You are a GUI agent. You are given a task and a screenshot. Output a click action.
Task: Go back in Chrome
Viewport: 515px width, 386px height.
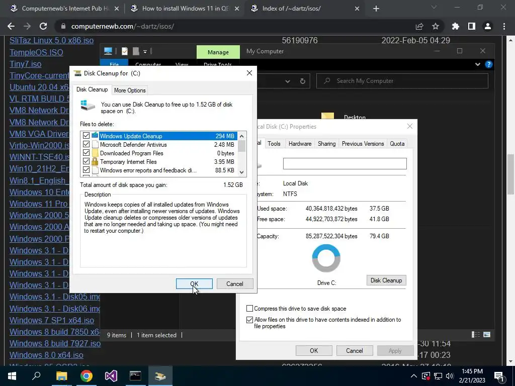pos(11,26)
